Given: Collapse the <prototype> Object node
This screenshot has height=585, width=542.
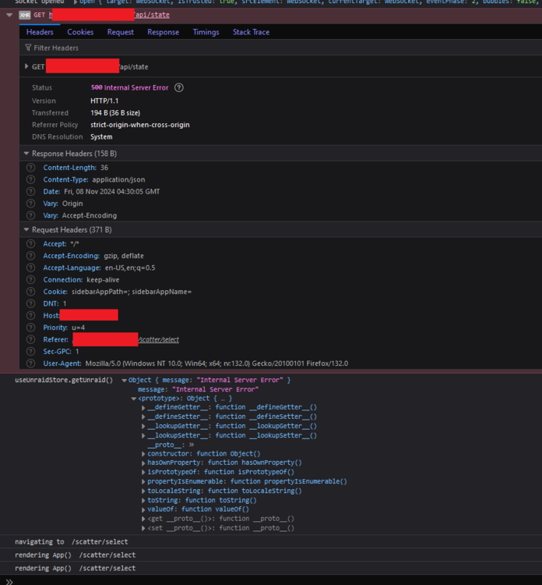Looking at the screenshot, I should tap(133, 399).
